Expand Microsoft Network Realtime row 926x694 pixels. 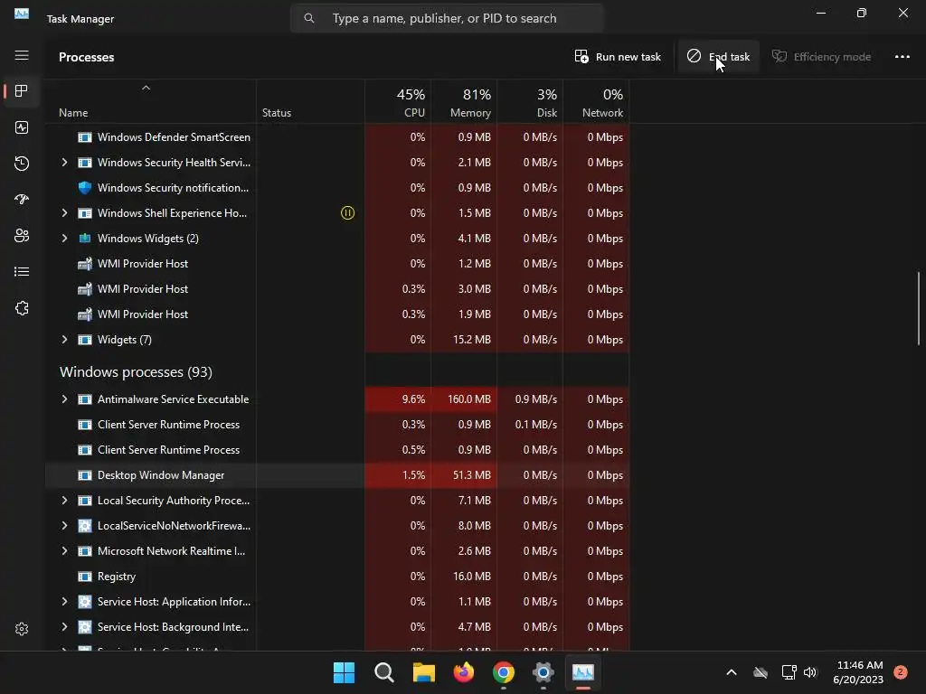[64, 551]
